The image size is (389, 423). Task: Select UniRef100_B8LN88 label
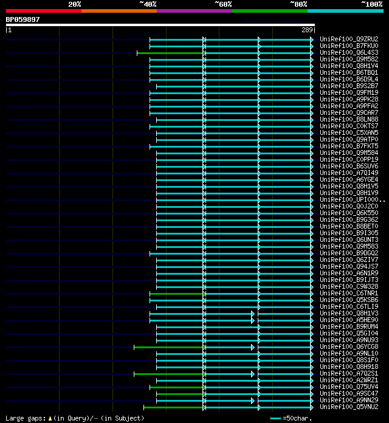(349, 120)
